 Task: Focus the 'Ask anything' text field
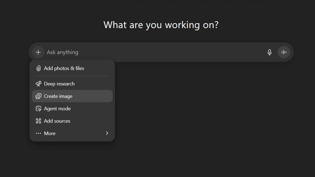(x=62, y=52)
